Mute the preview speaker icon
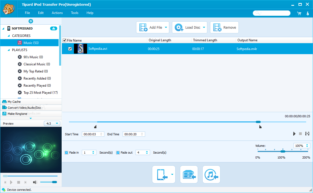This screenshot has height=193, width=313. pos(35,182)
